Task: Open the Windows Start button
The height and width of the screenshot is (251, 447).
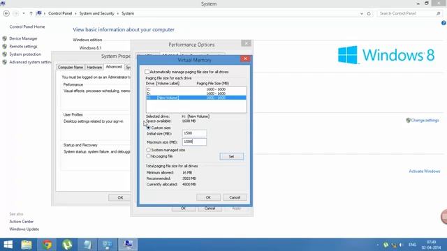Action: (x=8, y=245)
